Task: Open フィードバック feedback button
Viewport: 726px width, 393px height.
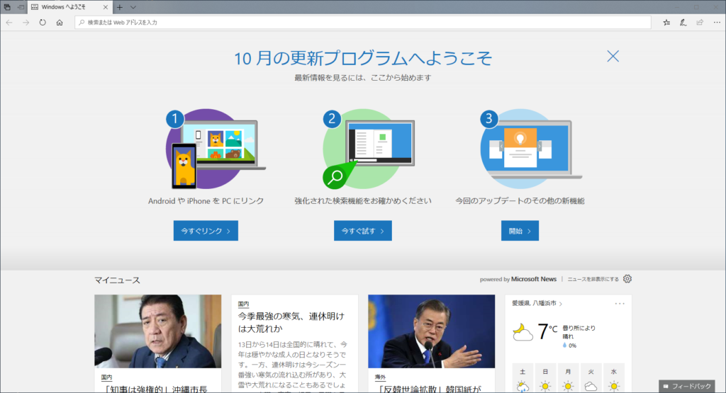Action: coord(686,386)
